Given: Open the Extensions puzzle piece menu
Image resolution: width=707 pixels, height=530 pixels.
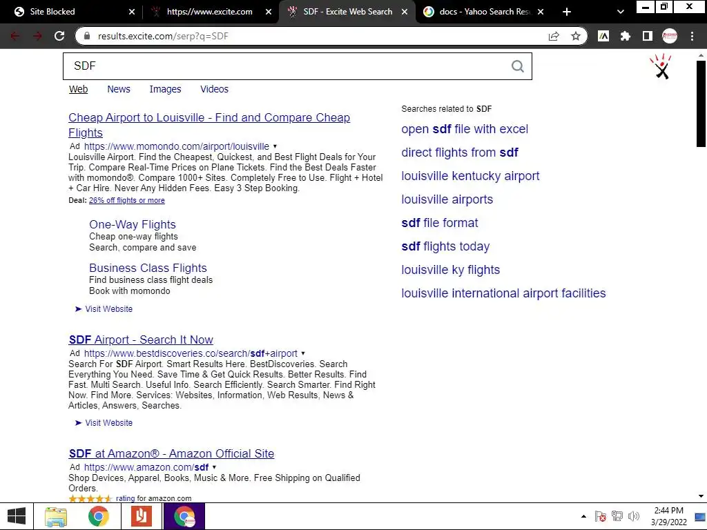Looking at the screenshot, I should pyautogui.click(x=626, y=36).
